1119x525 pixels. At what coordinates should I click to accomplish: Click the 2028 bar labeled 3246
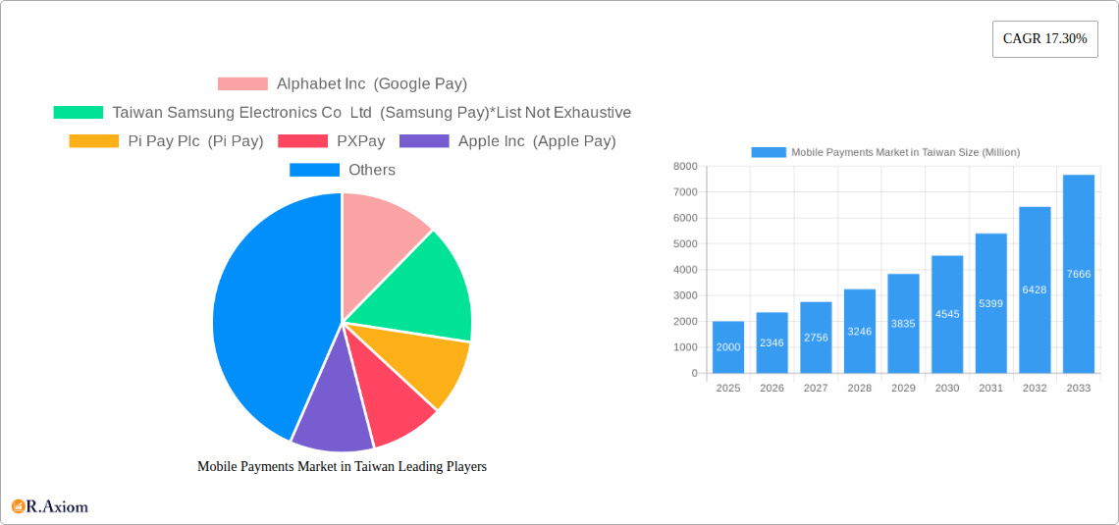coord(859,331)
